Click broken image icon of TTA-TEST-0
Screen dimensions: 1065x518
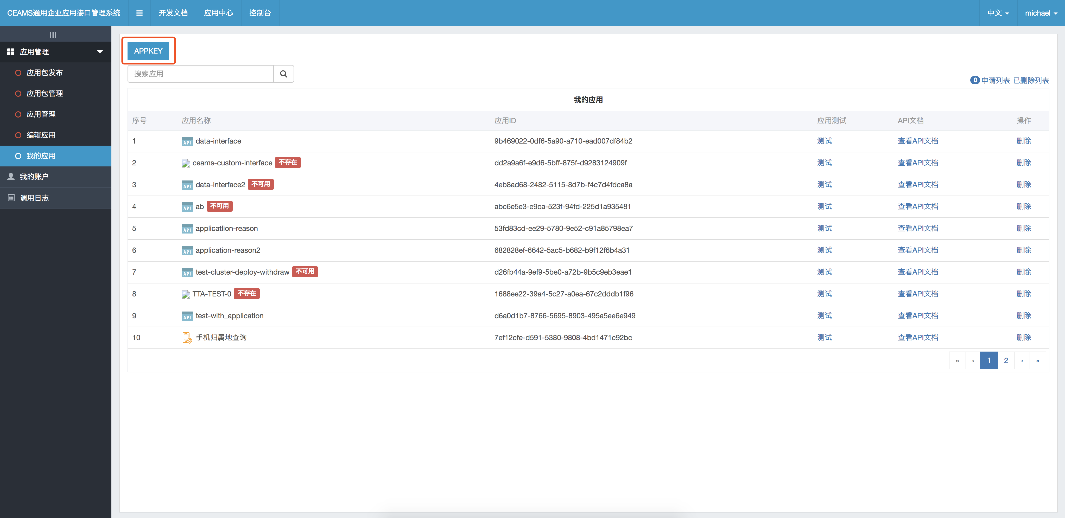[x=186, y=294]
